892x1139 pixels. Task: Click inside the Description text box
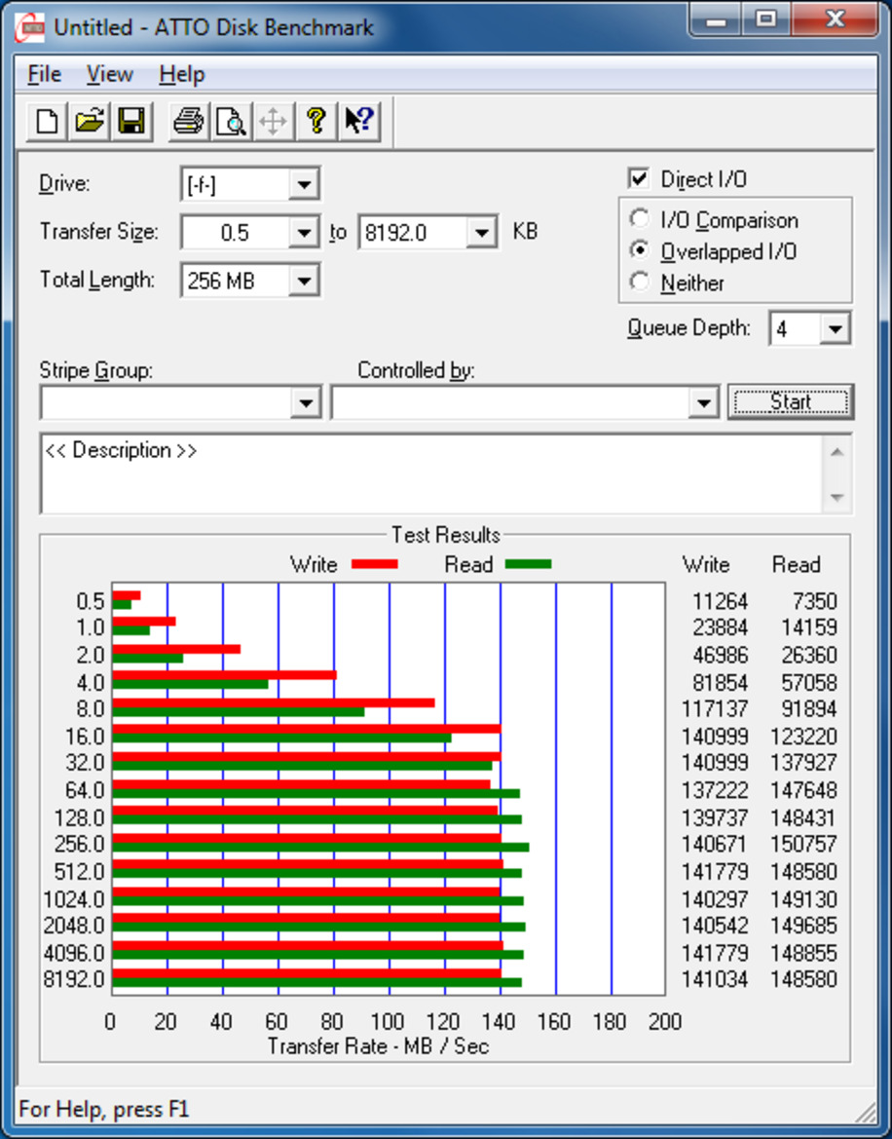[x=431, y=474]
